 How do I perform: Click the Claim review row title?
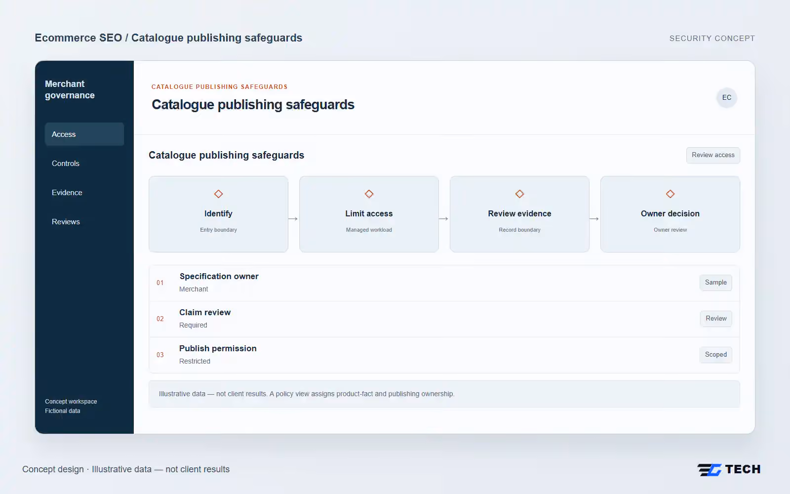[x=205, y=312]
